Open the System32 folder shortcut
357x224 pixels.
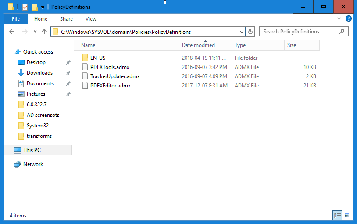[x=38, y=126]
